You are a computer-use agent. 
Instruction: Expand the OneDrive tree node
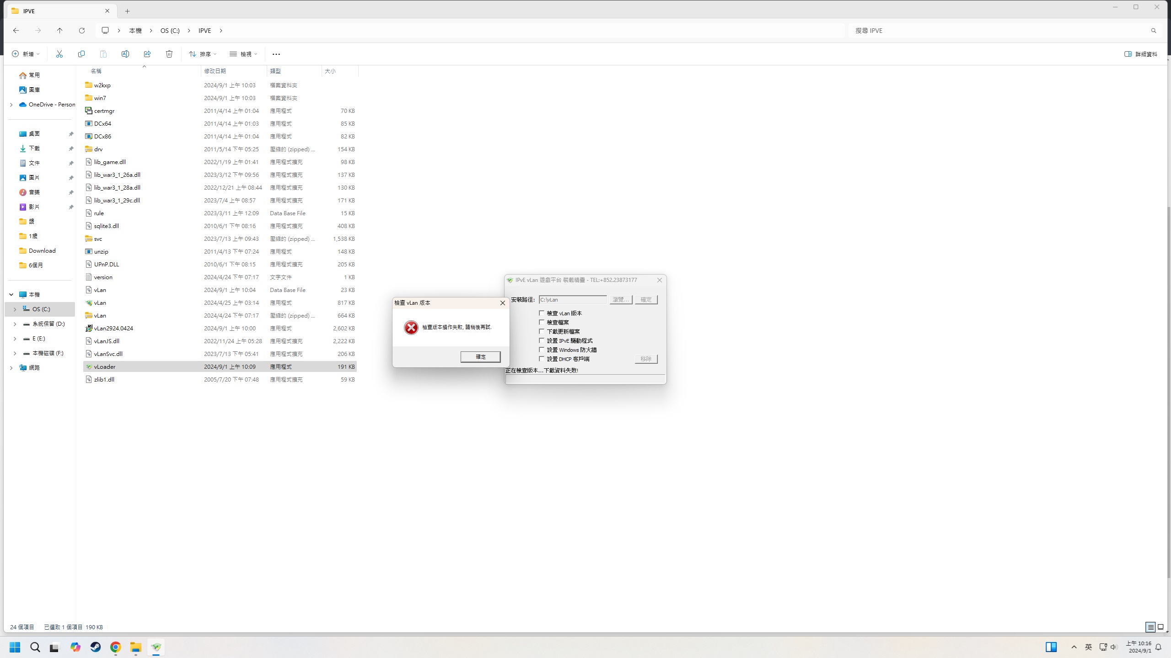tap(11, 105)
